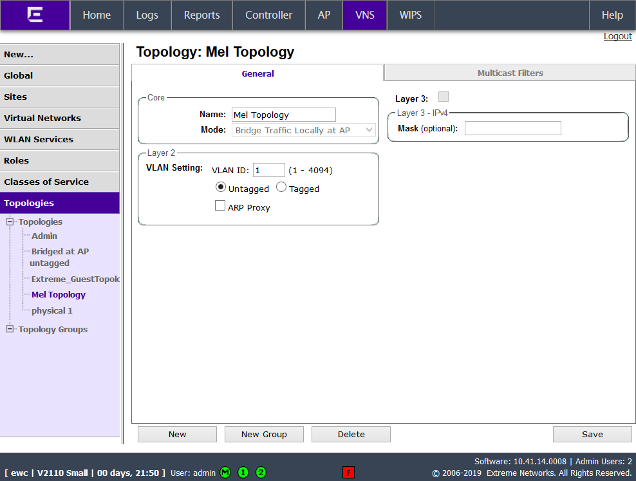Screen dimensions: 636x481
Task: Open the Help menu
Action: click(612, 15)
